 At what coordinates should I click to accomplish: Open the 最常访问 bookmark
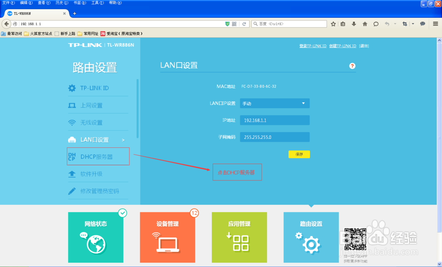(11, 34)
